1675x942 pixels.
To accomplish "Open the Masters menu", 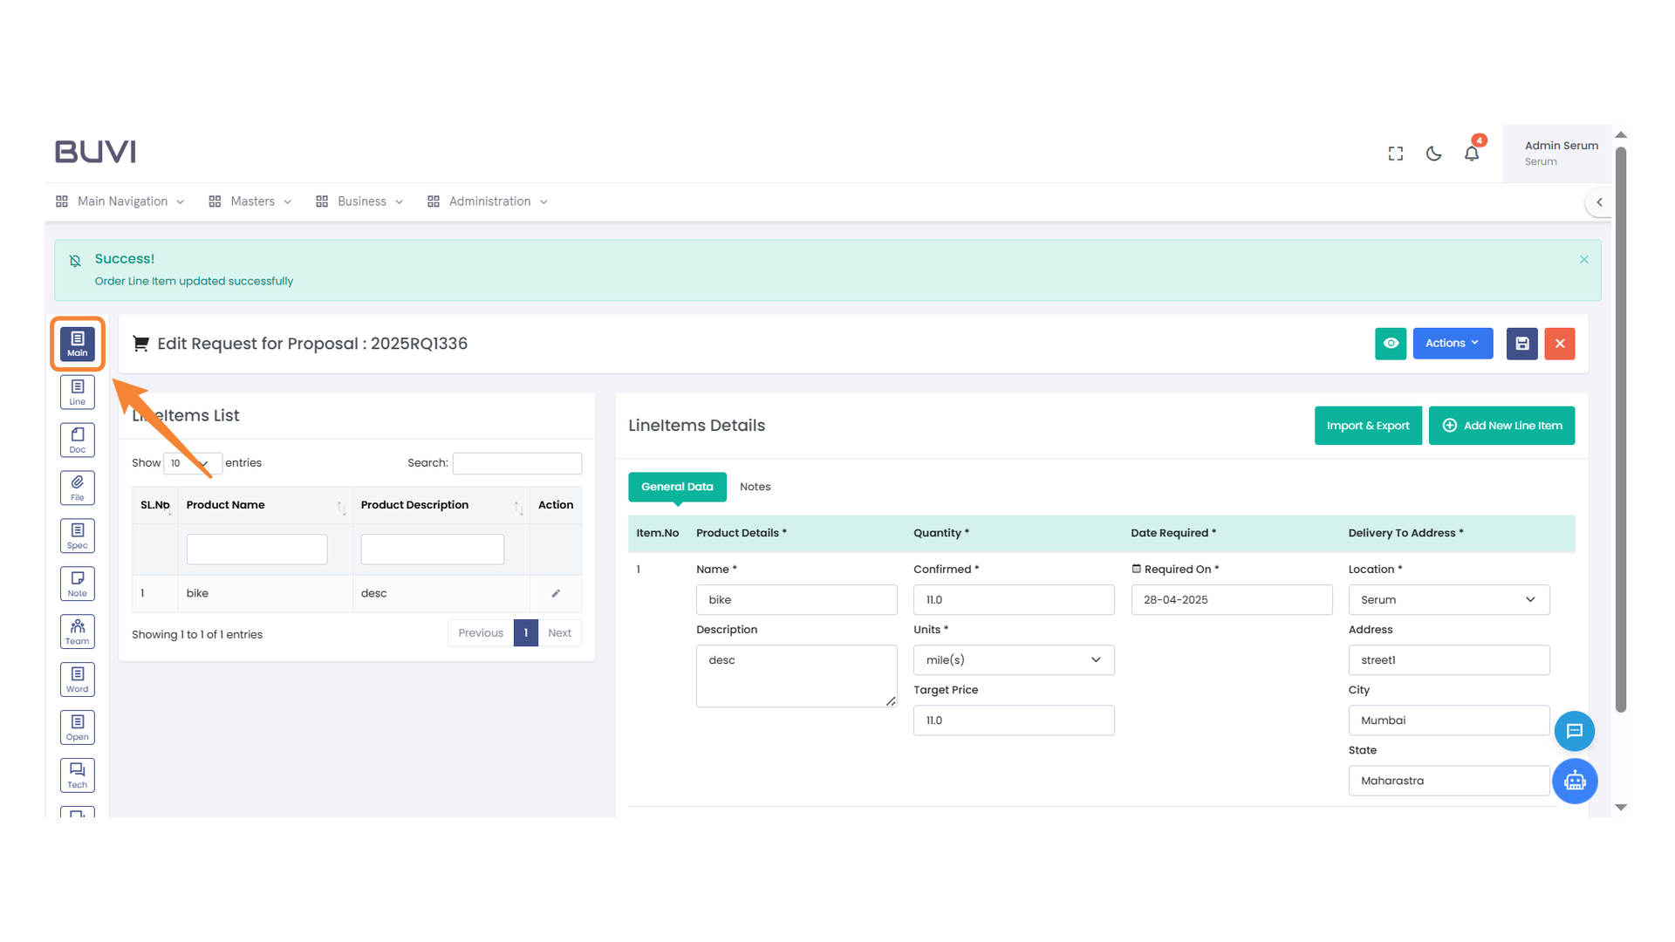I will point(251,201).
